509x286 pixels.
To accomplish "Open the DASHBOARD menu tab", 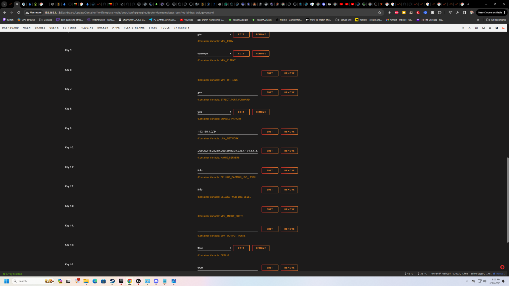I will coord(10,28).
